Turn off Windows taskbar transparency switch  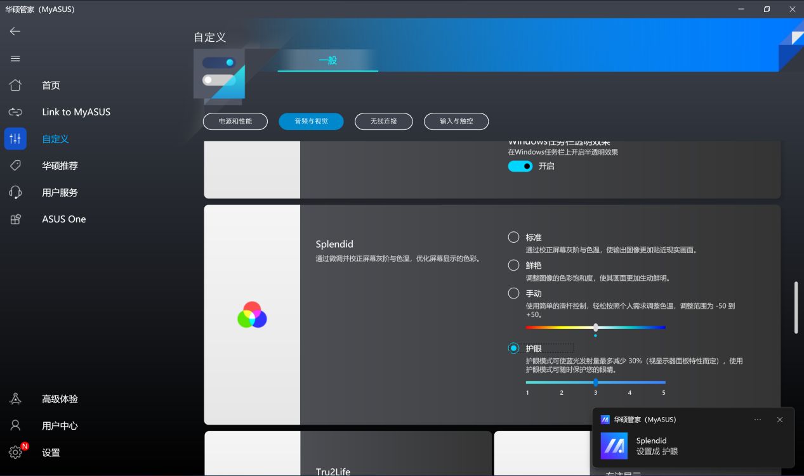(520, 166)
